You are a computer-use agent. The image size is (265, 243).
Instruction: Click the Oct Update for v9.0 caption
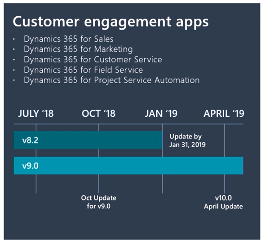click(99, 202)
